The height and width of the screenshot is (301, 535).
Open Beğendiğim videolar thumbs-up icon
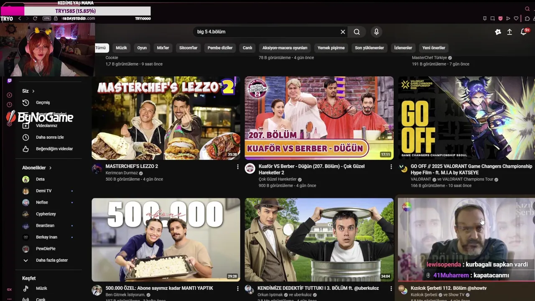coord(26,149)
